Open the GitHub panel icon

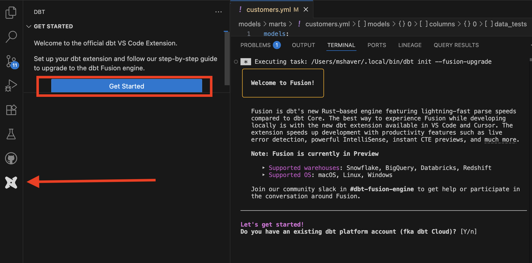[11, 158]
